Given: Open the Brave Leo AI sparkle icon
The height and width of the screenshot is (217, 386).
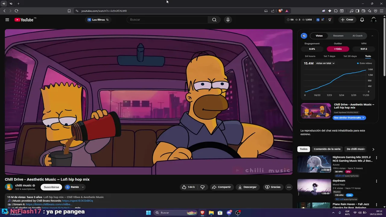Looking at the screenshot, I should [369, 11].
